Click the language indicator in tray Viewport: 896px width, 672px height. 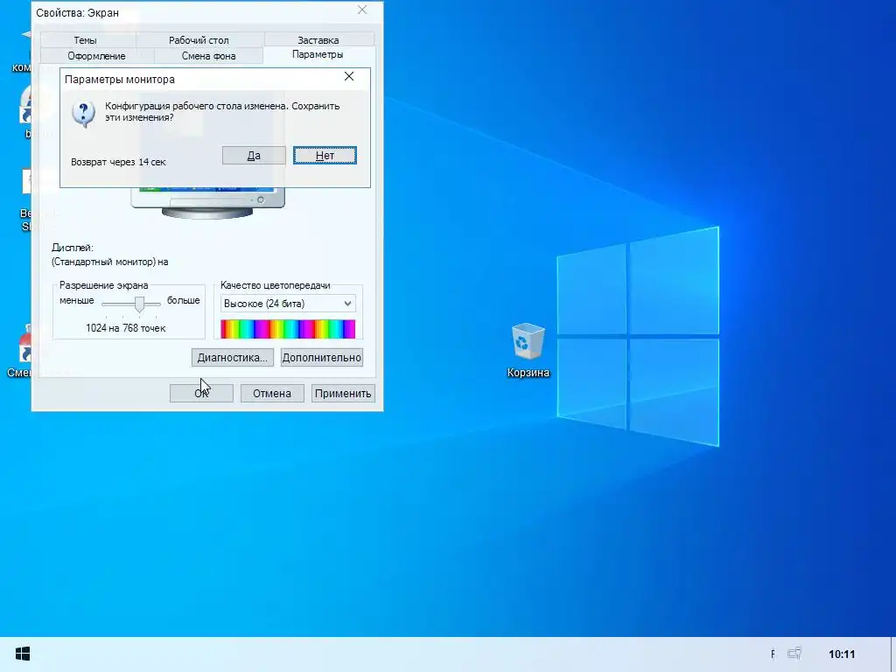coord(773,654)
